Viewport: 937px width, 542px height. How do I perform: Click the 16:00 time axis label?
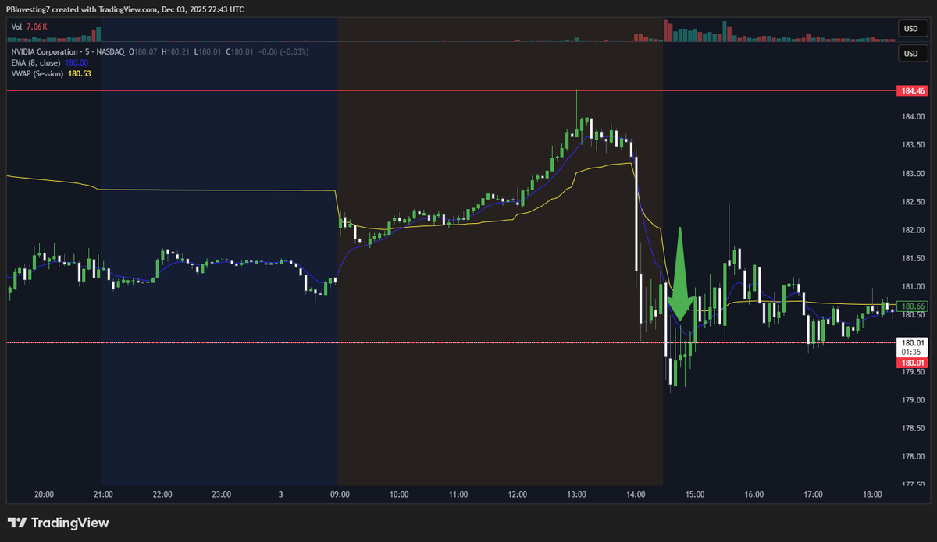(x=754, y=494)
